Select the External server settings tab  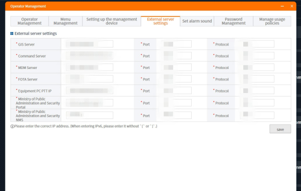click(x=161, y=21)
